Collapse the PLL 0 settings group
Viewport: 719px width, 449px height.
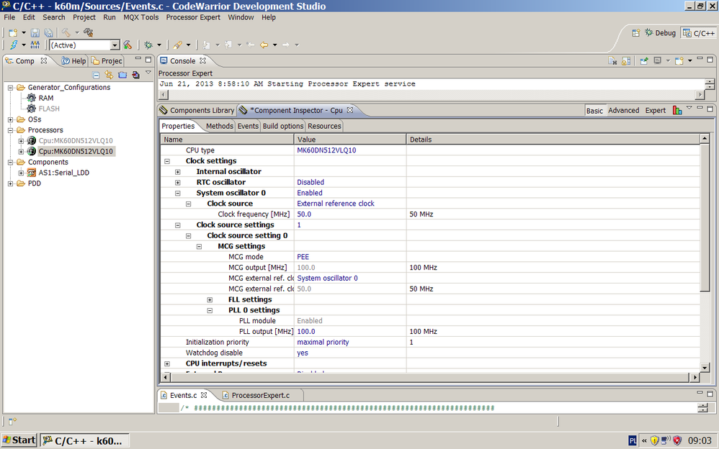point(210,311)
